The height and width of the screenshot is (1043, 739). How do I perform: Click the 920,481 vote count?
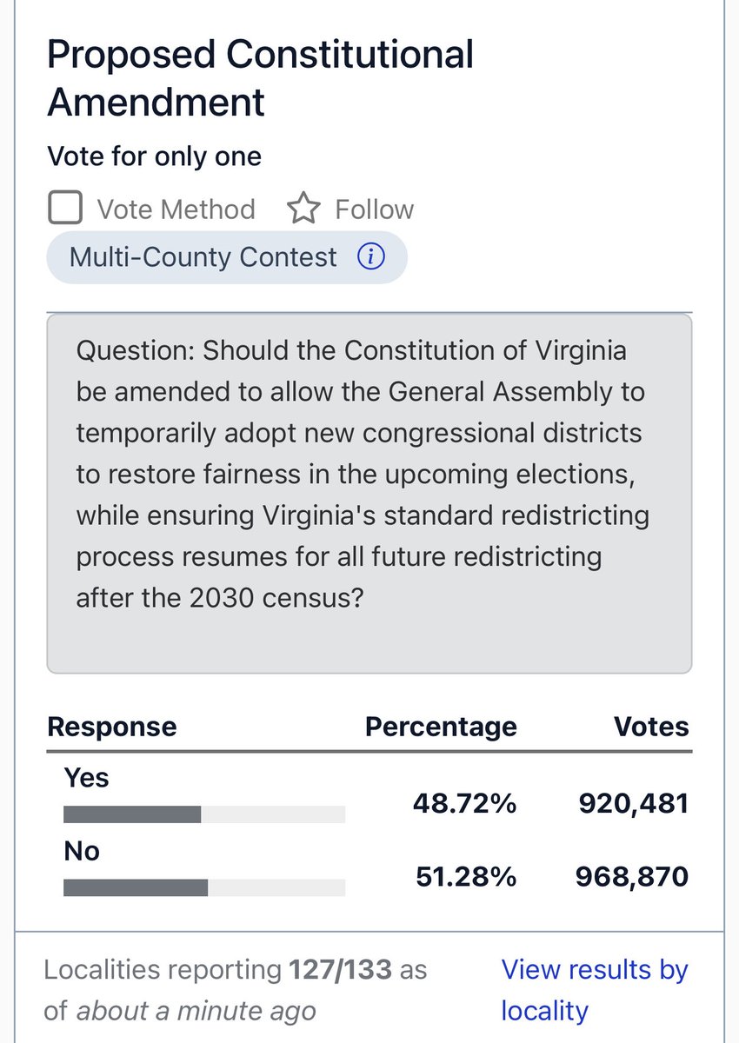(634, 804)
